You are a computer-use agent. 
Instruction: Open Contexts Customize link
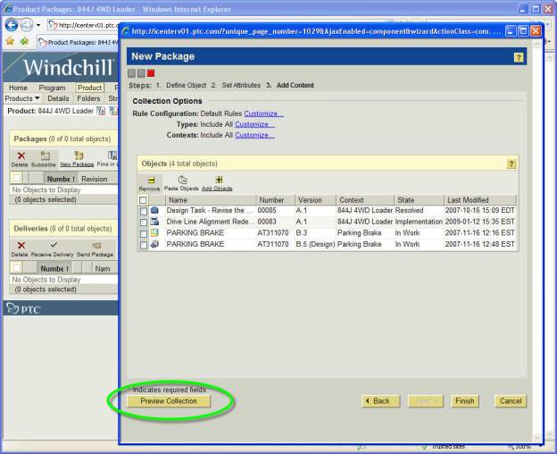coord(254,135)
